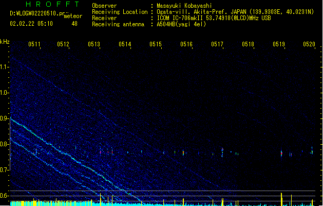Image resolution: width=323 pixels, height=206 pixels.
Task: Click the 0520 time marker
Action: 309,44
